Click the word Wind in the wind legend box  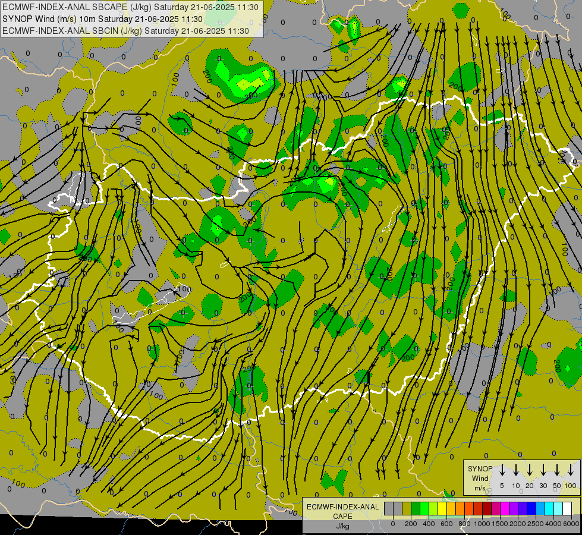coord(480,478)
